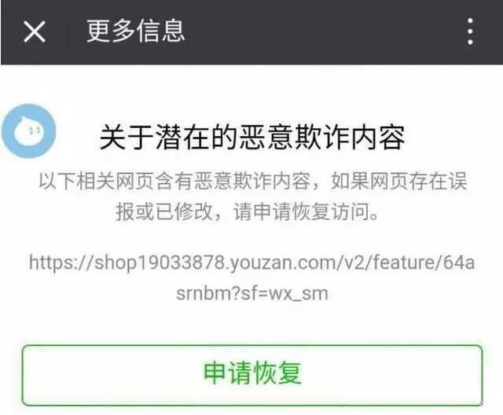Click the shop19033878.youzan.com URL text

[251, 277]
